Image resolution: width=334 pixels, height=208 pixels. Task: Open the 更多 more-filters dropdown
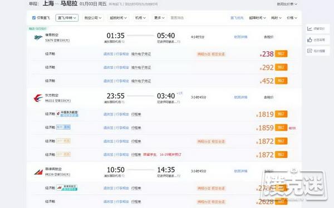tap(159, 18)
